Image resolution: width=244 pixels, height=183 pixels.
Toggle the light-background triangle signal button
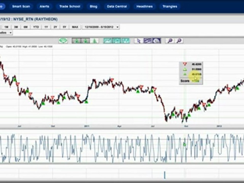point(95,41)
